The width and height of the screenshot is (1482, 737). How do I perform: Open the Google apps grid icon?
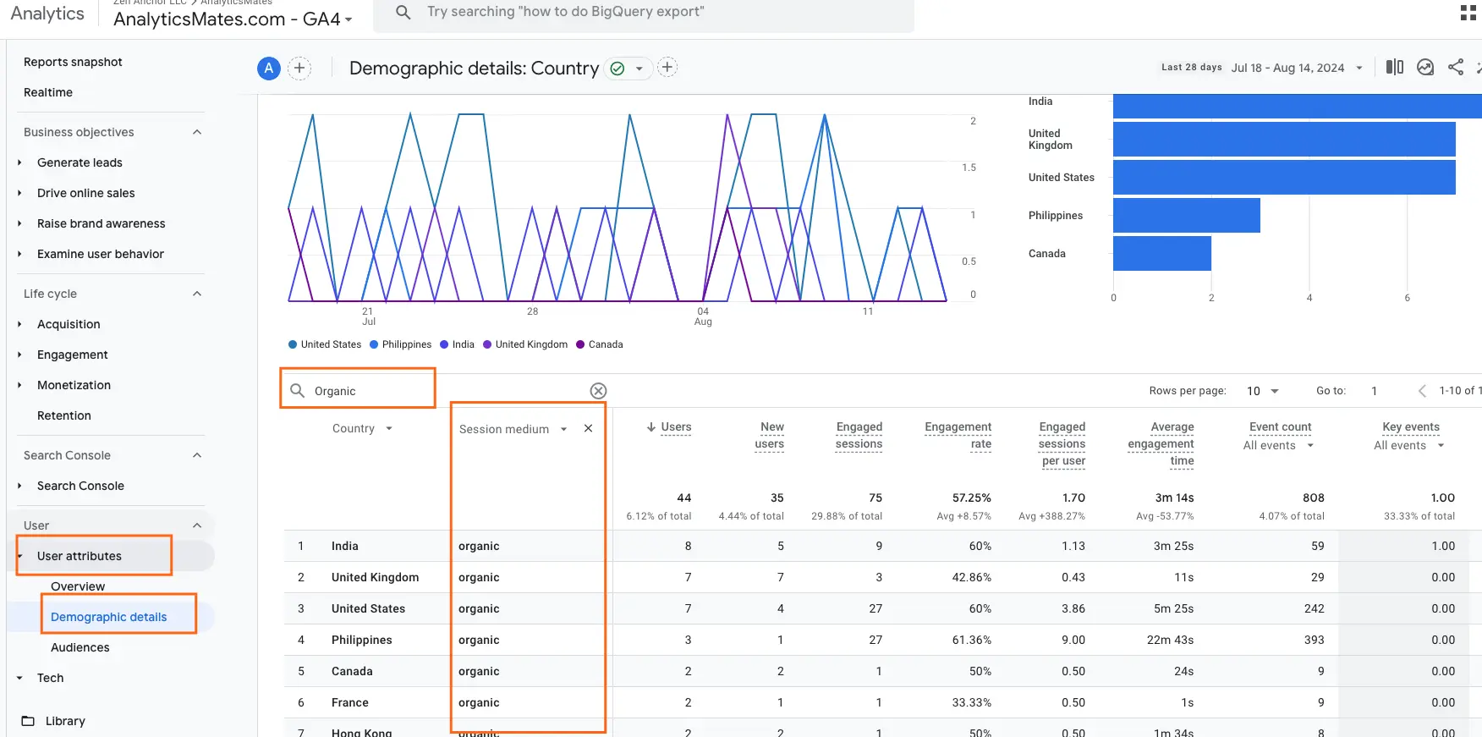pyautogui.click(x=1468, y=13)
